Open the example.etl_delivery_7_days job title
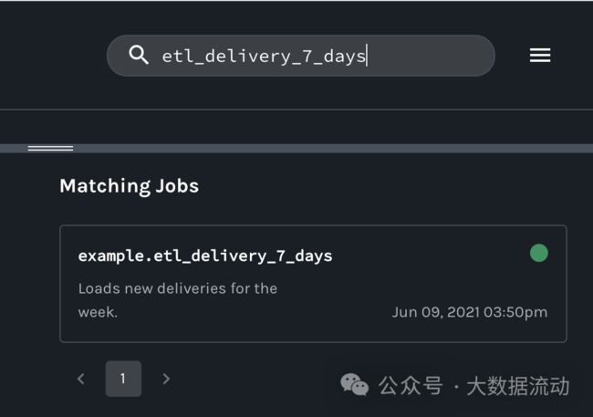Viewport: 593px width, 417px height. pos(205,256)
